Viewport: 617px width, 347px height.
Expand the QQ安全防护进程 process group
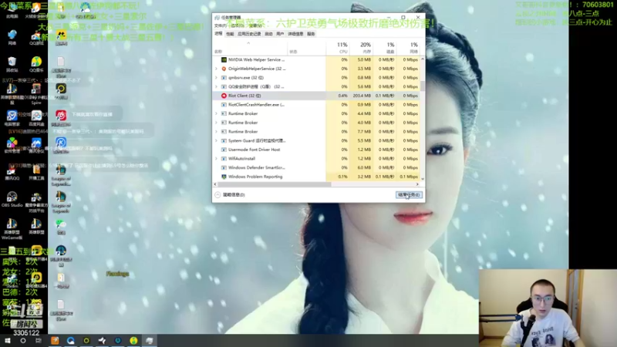click(x=216, y=86)
